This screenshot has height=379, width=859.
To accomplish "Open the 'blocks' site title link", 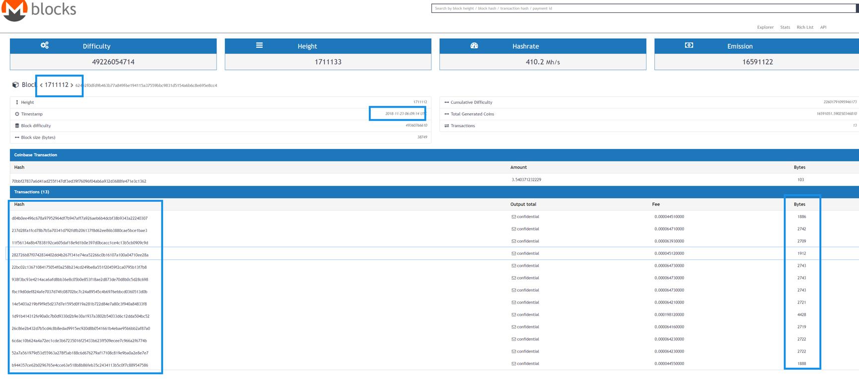I will pos(54,9).
